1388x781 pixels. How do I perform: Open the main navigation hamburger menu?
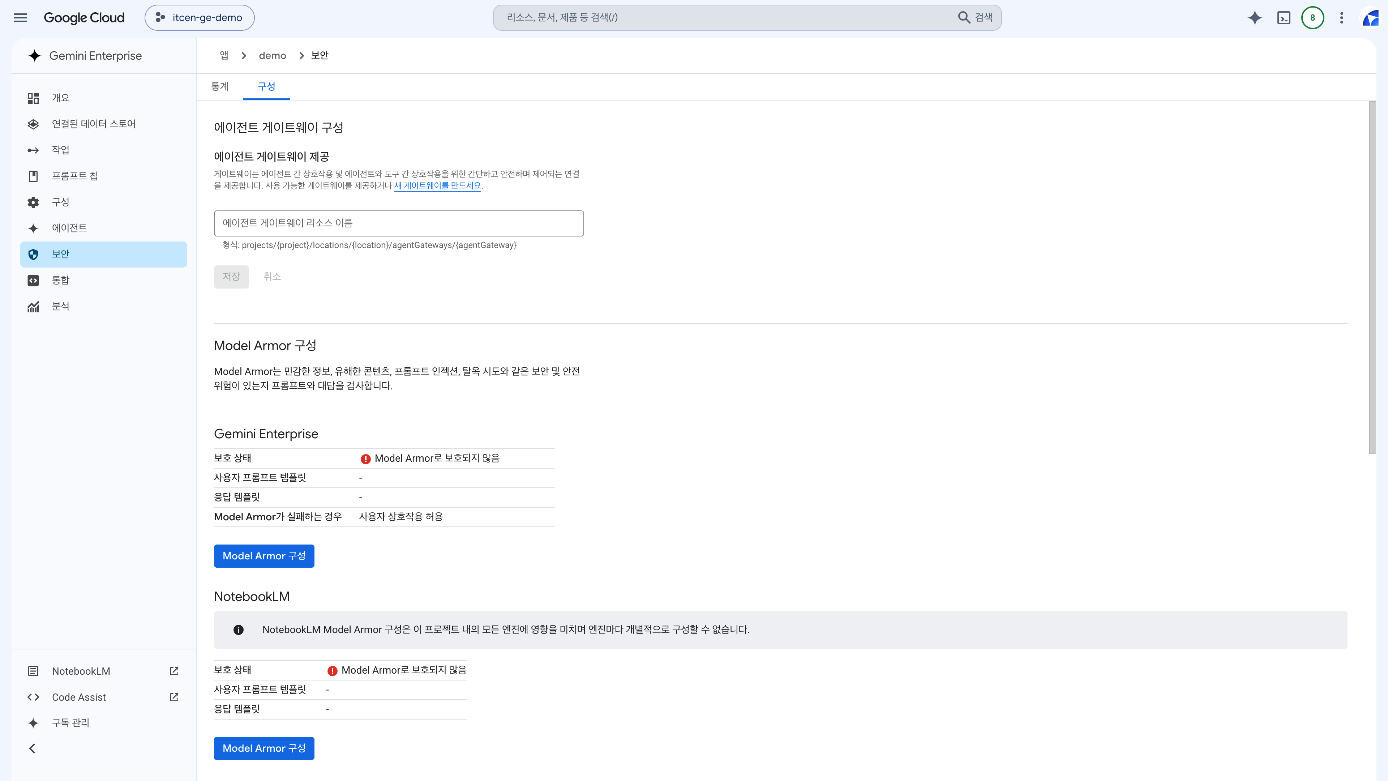(x=20, y=18)
